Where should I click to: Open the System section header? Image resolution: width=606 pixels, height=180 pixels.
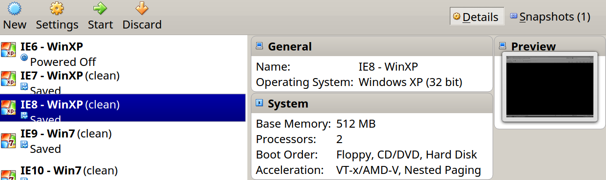pyautogui.click(x=372, y=103)
